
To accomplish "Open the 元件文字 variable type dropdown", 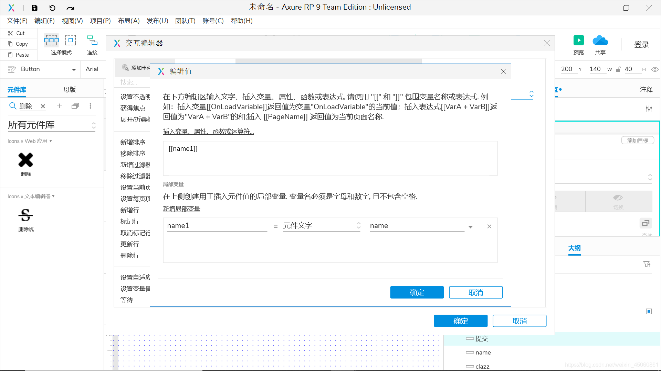I will 322,226.
